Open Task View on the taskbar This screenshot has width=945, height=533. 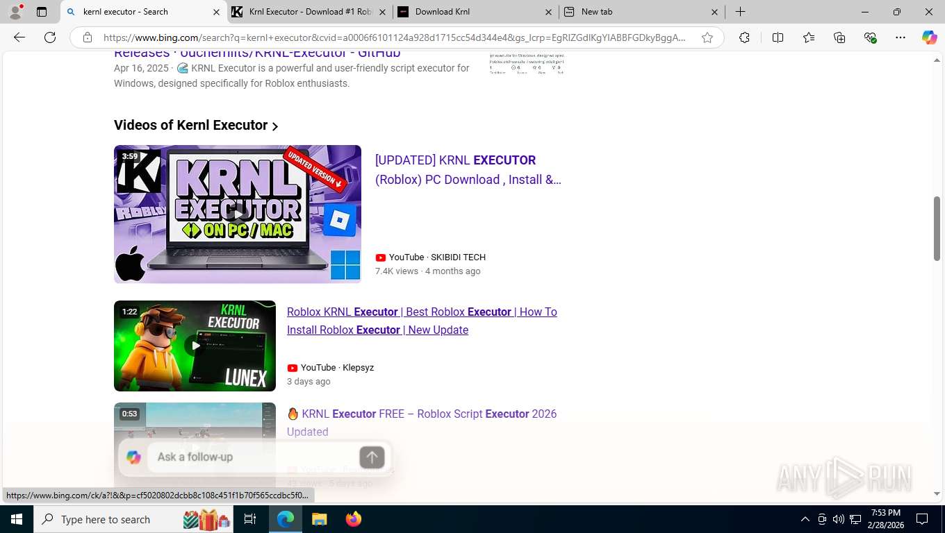click(x=250, y=519)
